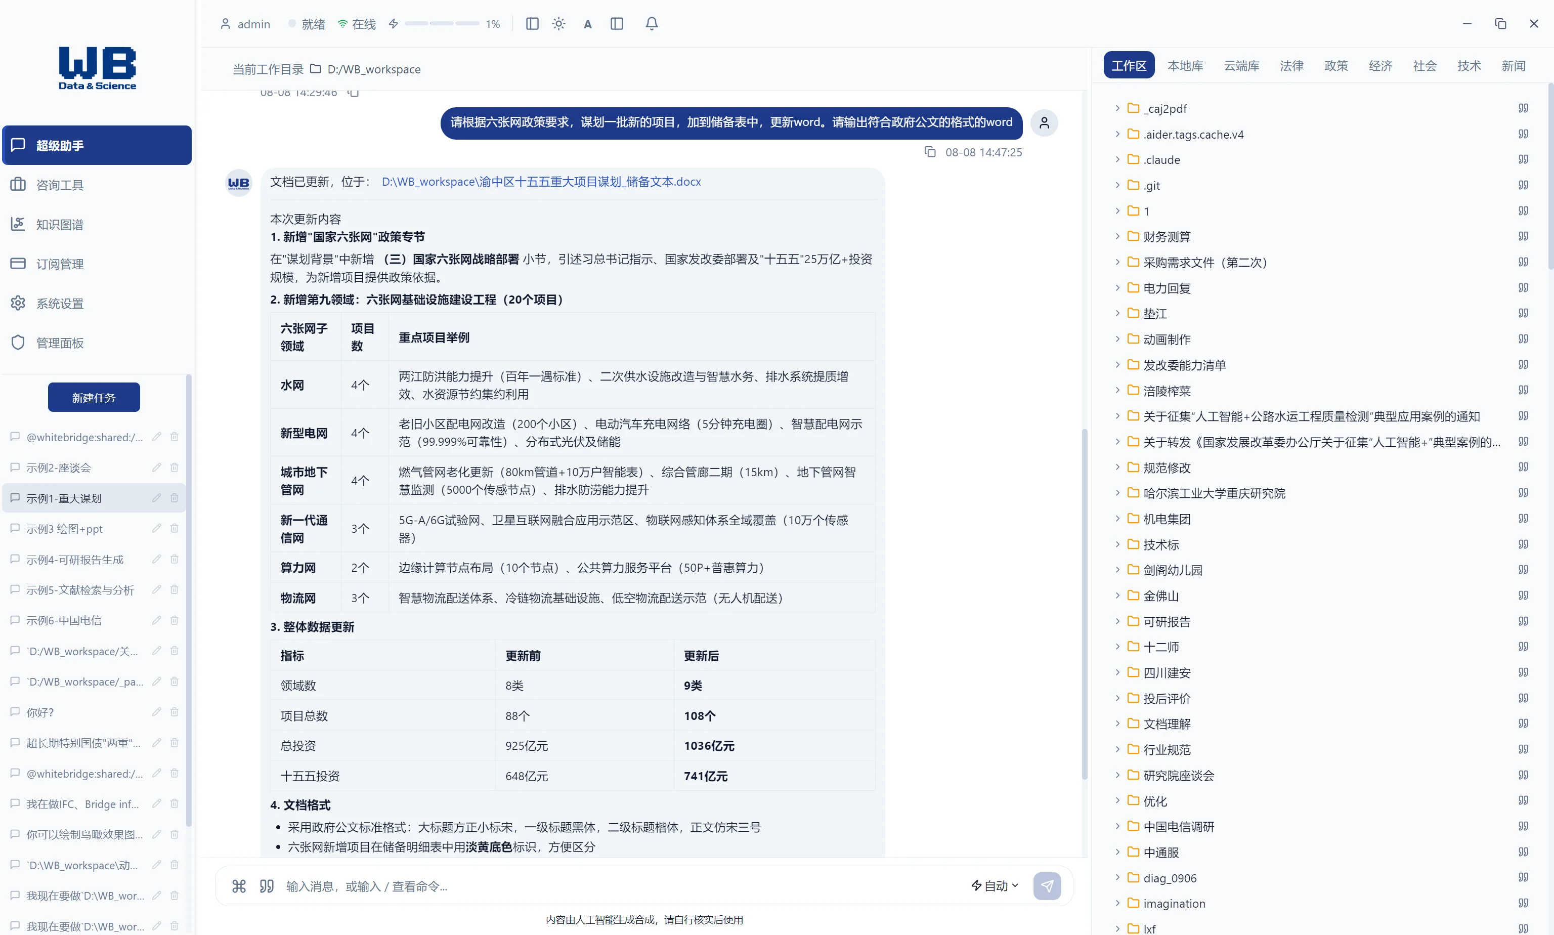Click the command symbol icon in input bar
The image size is (1554, 935).
(239, 886)
